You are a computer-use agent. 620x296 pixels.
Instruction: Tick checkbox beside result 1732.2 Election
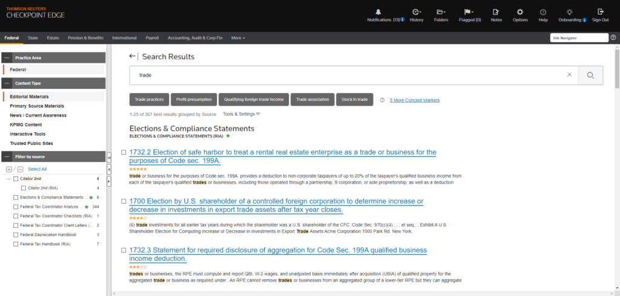click(x=124, y=152)
